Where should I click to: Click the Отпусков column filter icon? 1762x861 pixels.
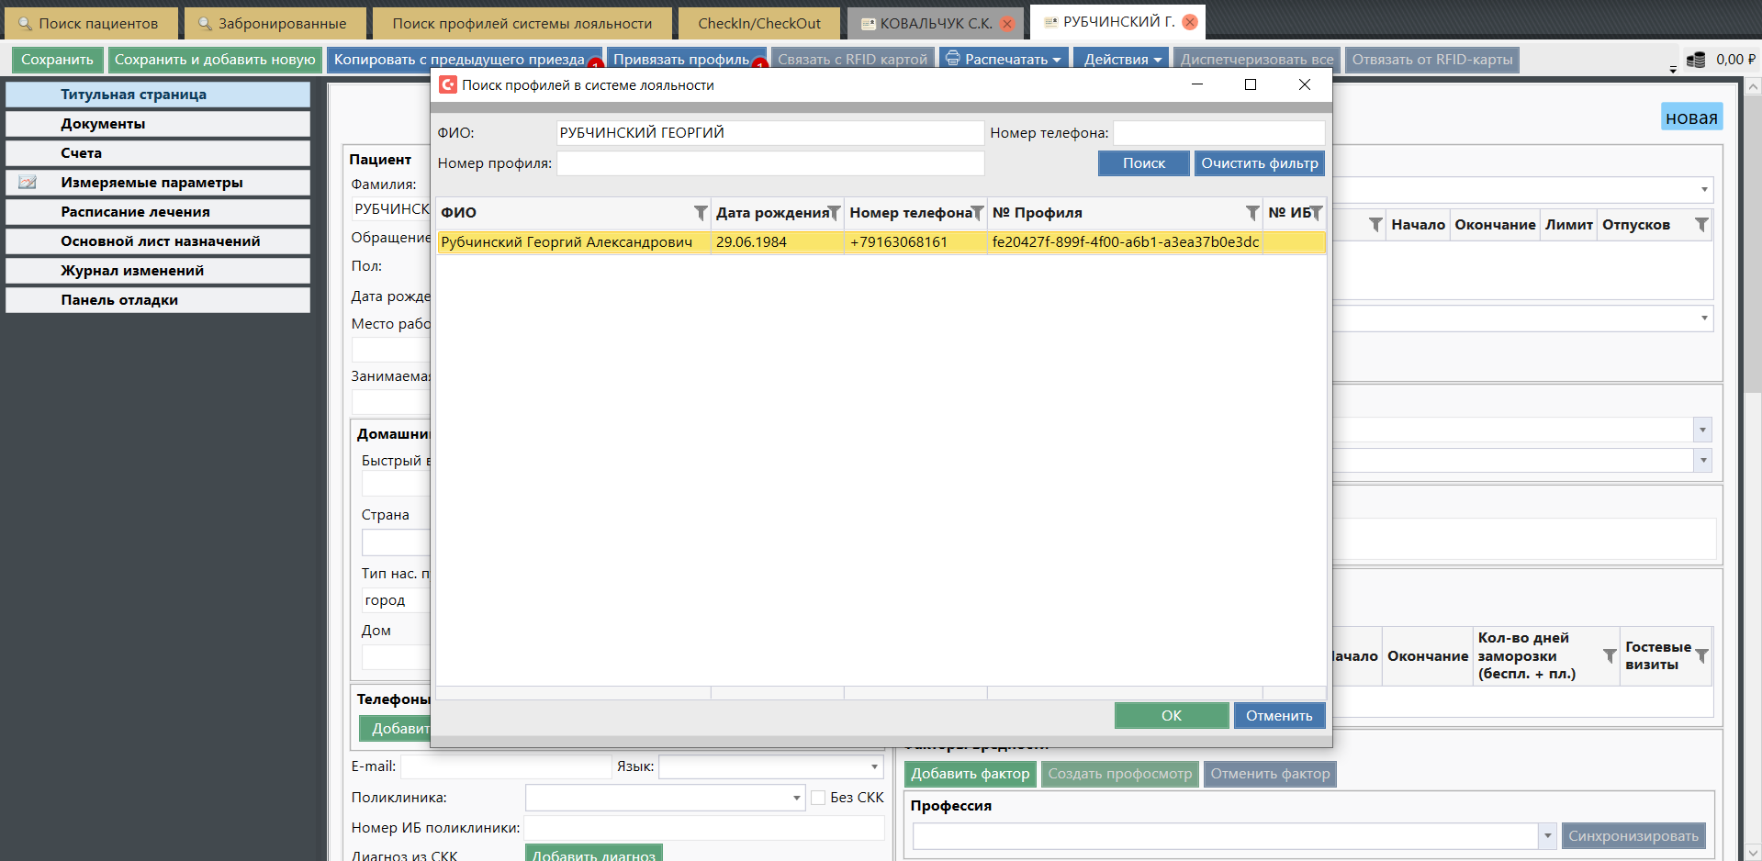click(x=1701, y=225)
